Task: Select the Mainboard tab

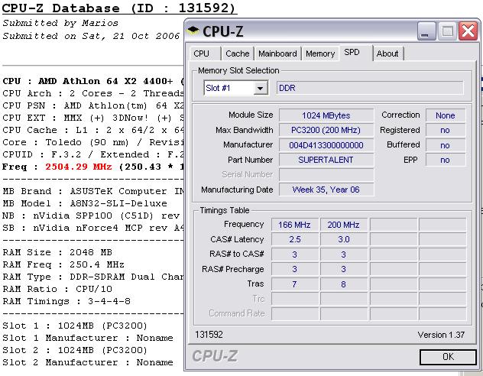Action: (277, 53)
